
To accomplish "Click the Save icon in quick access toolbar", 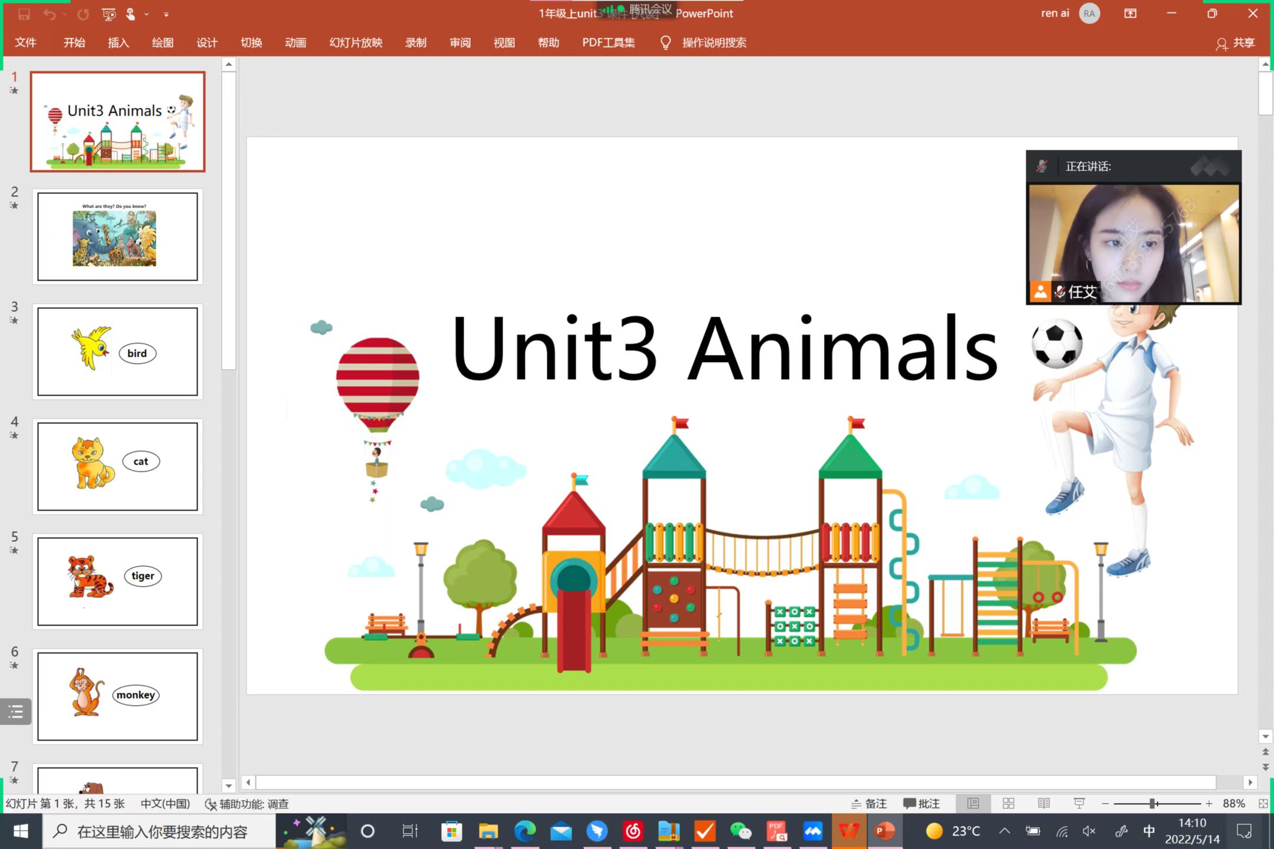I will click(x=24, y=14).
